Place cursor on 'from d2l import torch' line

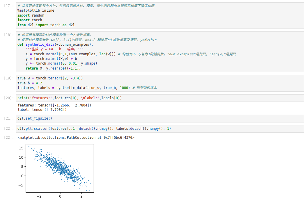pos(46,25)
